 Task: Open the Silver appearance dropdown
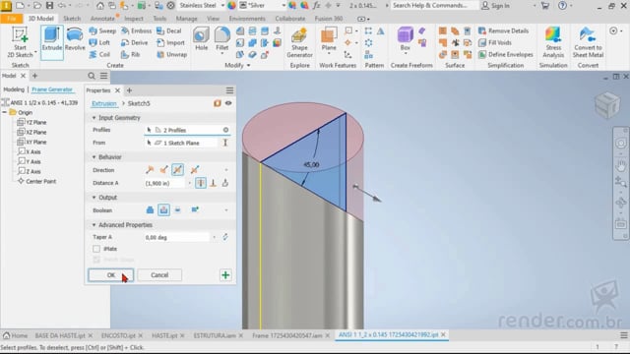point(283,5)
